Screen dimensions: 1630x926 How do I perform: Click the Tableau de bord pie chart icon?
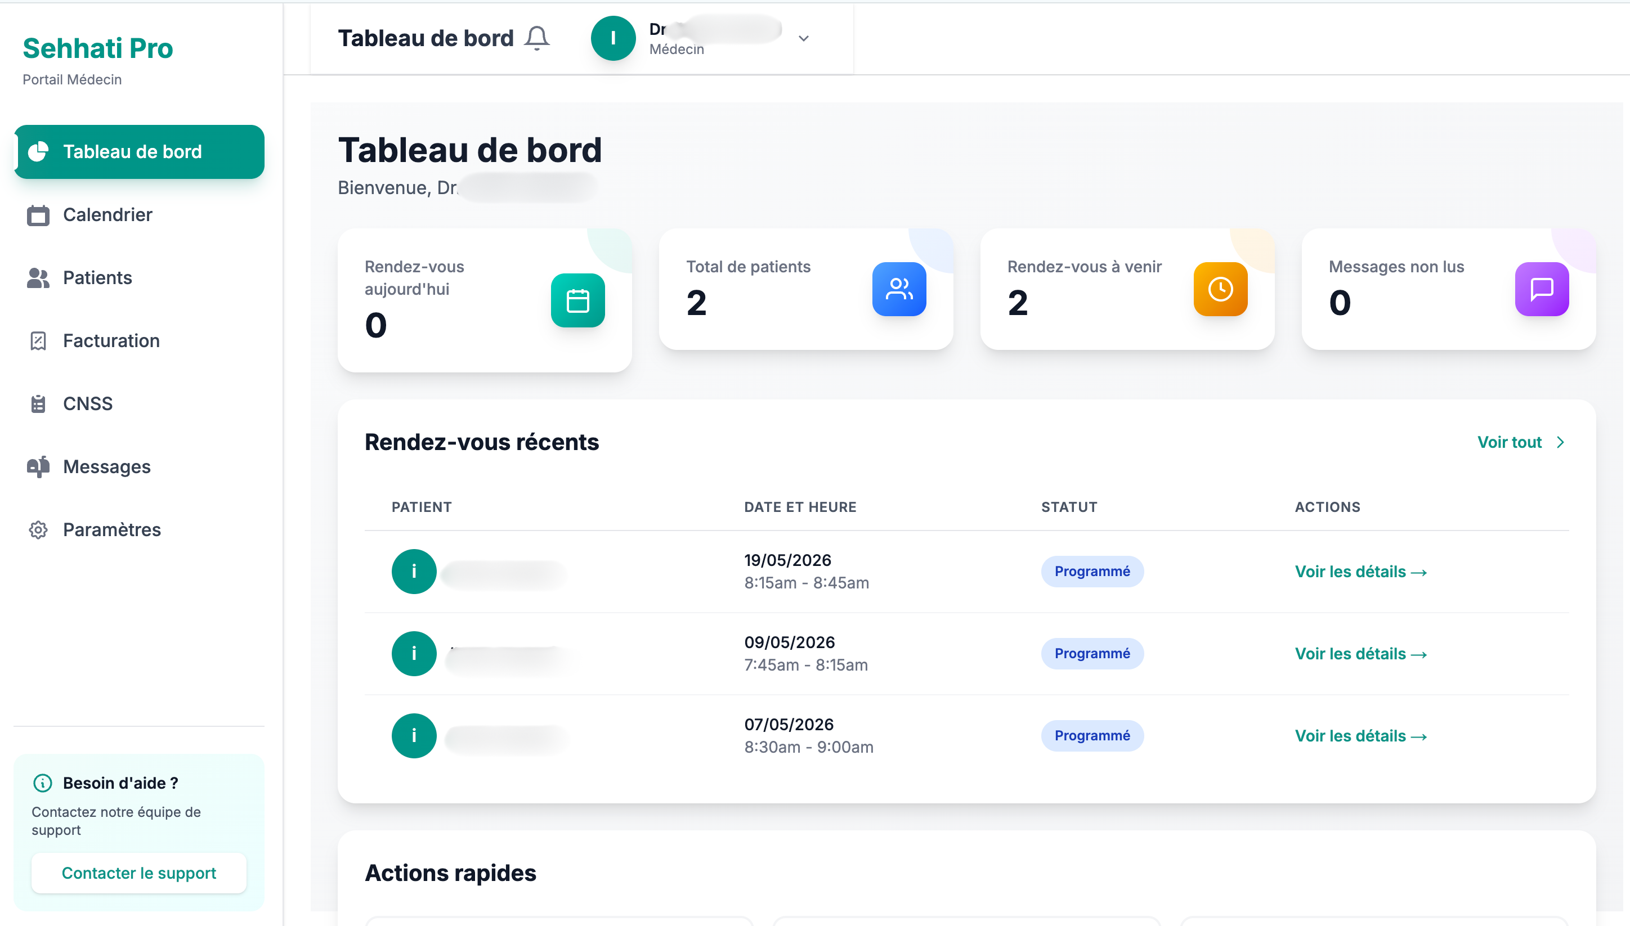pos(38,151)
